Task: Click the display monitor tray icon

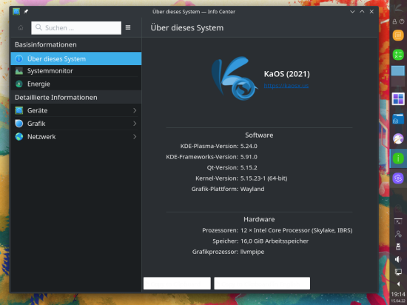Action: 398,272
